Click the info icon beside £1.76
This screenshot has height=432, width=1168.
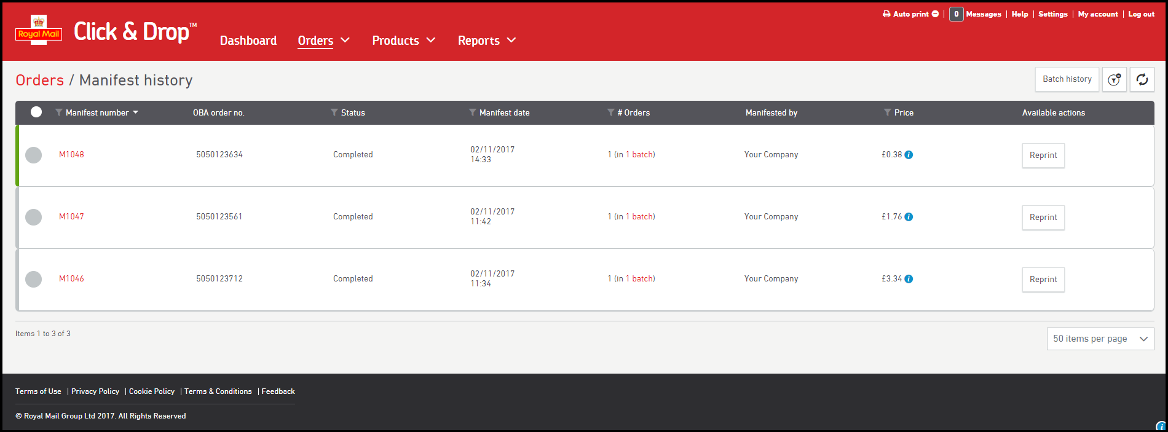pos(909,217)
